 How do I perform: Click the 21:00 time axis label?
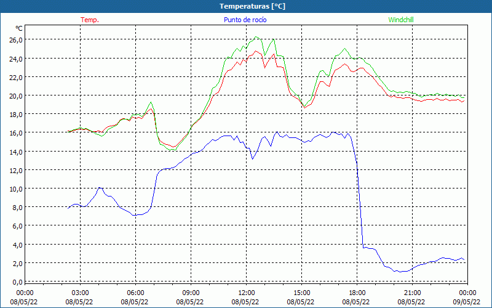(412, 293)
